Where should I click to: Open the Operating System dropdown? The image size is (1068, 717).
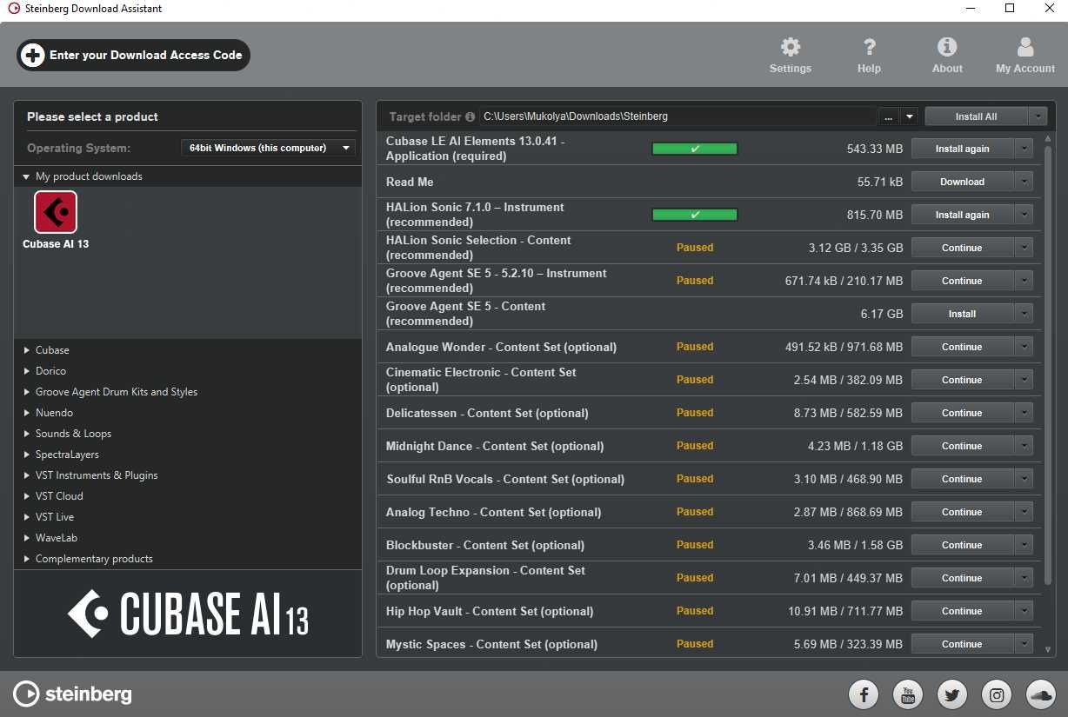[x=268, y=148]
